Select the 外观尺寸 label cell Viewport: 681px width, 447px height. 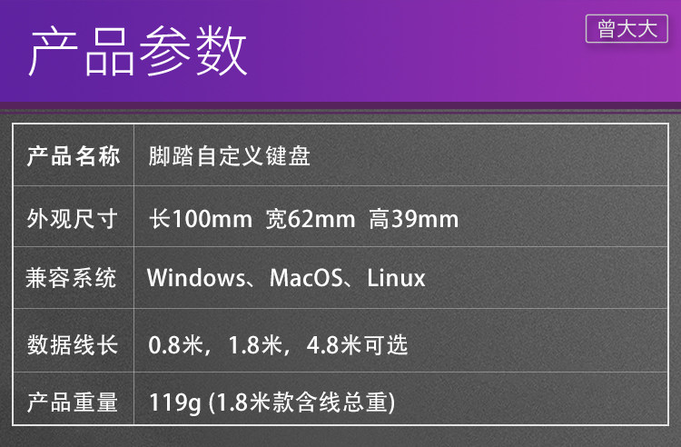tap(73, 219)
